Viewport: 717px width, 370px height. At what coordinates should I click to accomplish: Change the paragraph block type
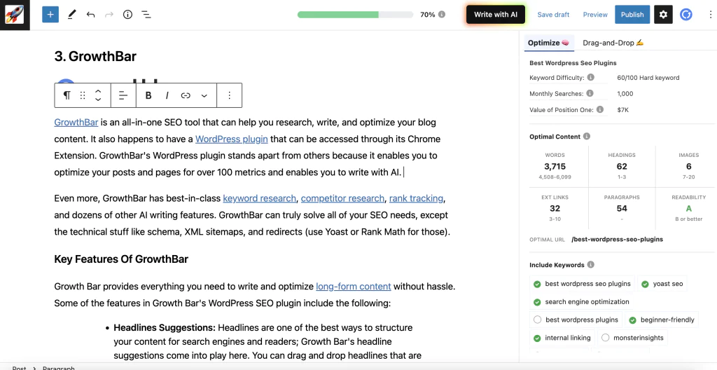(67, 95)
